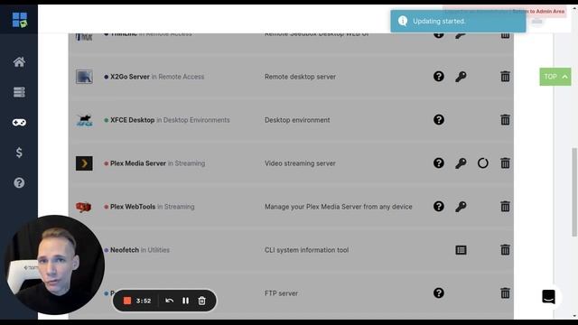The height and width of the screenshot is (325, 578).
Task: Click the presenter webcam bubble
Action: point(54,265)
